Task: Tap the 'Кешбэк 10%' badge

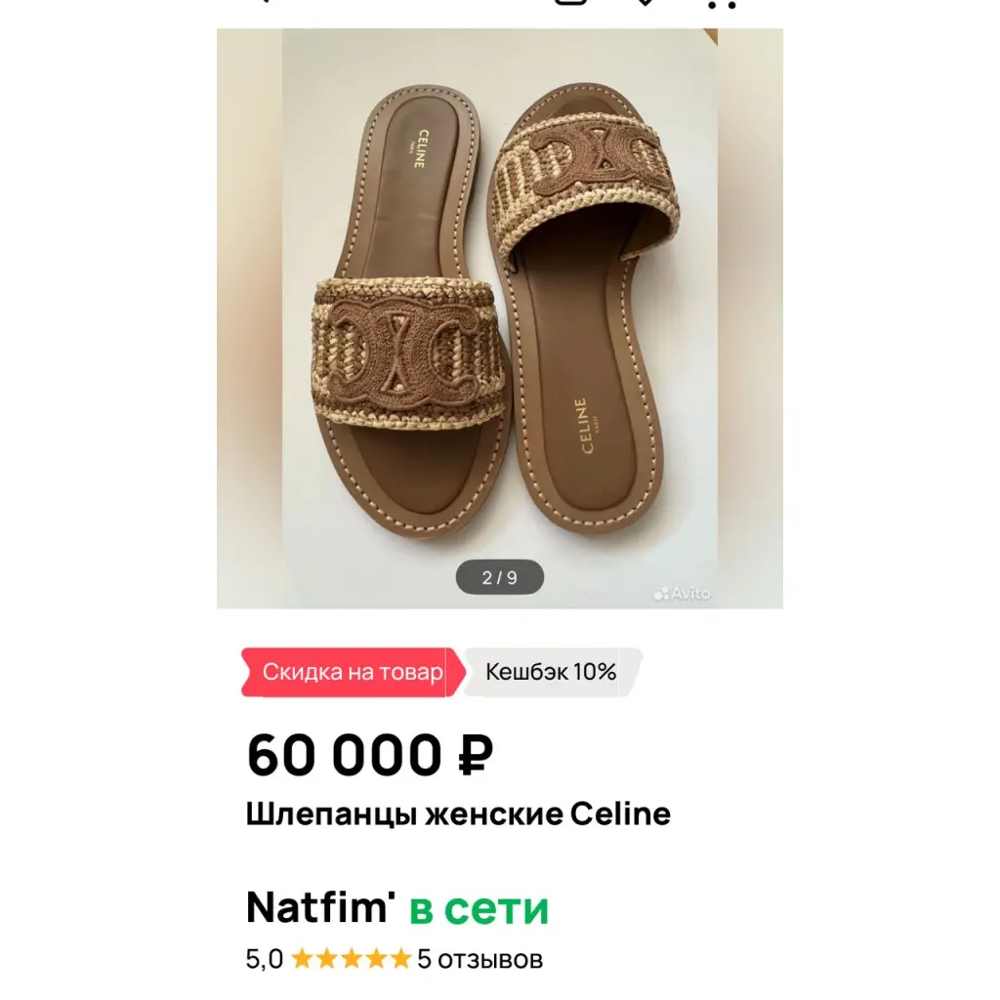Action: [x=551, y=672]
